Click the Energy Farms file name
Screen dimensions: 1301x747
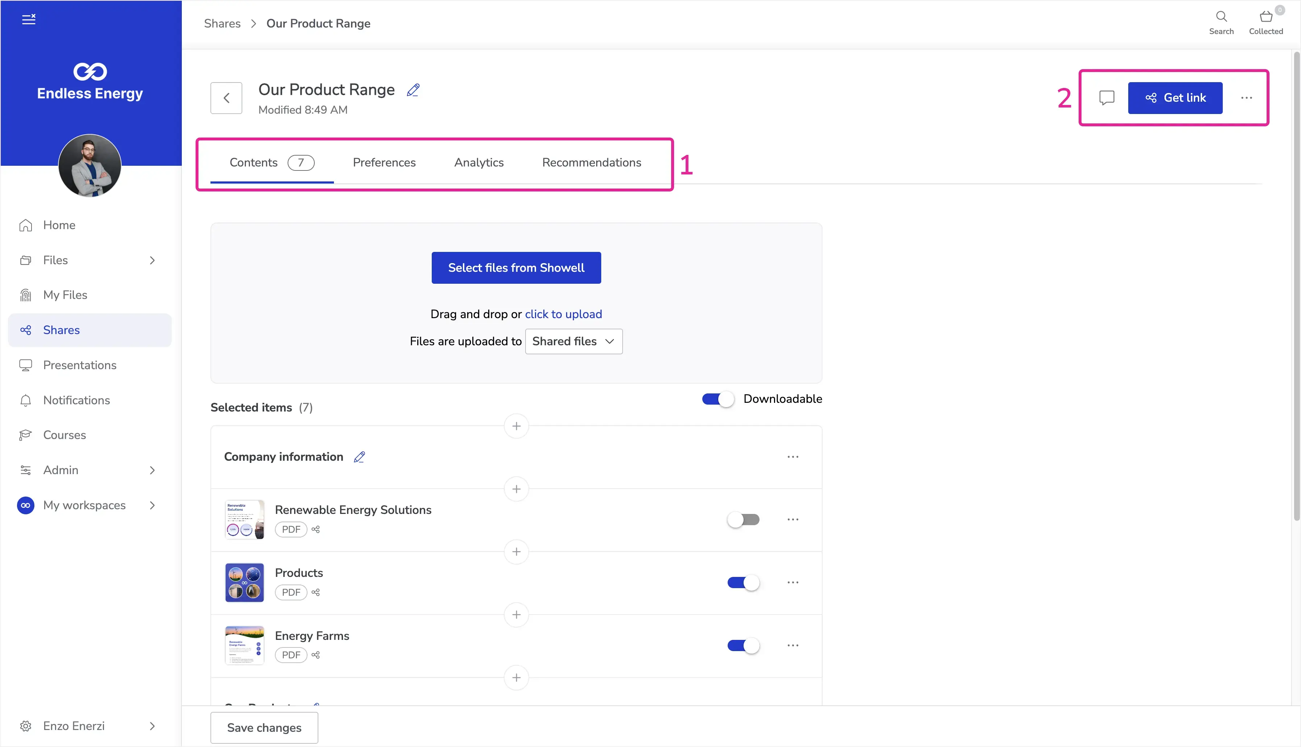[x=311, y=636]
